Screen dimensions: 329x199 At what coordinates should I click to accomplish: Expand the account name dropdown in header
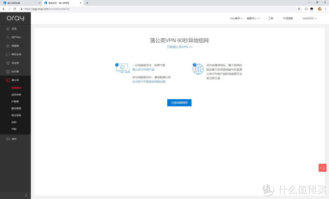309,18
